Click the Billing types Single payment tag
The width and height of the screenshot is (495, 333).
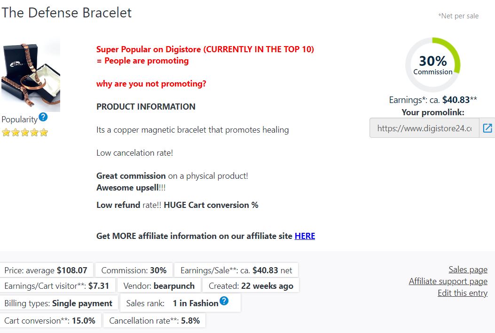58,303
